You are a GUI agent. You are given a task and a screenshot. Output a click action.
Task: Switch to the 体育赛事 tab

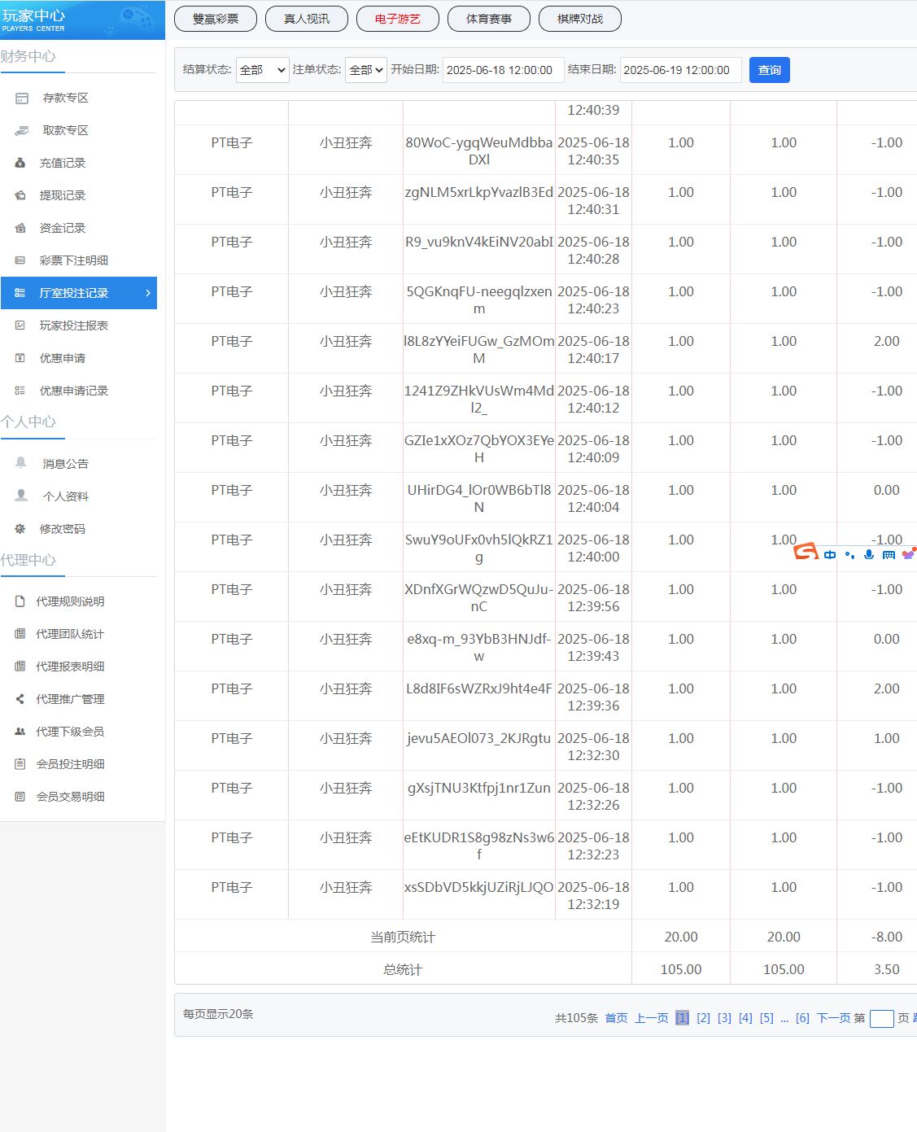(488, 19)
